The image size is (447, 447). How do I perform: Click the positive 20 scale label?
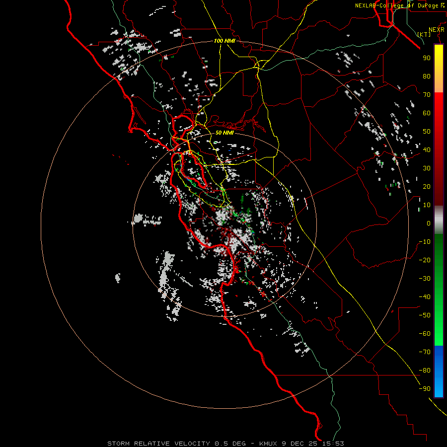[427, 186]
